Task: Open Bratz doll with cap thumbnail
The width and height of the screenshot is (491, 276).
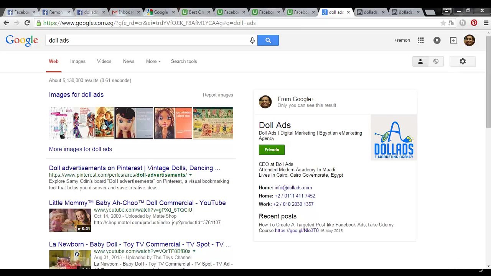Action: click(x=133, y=123)
